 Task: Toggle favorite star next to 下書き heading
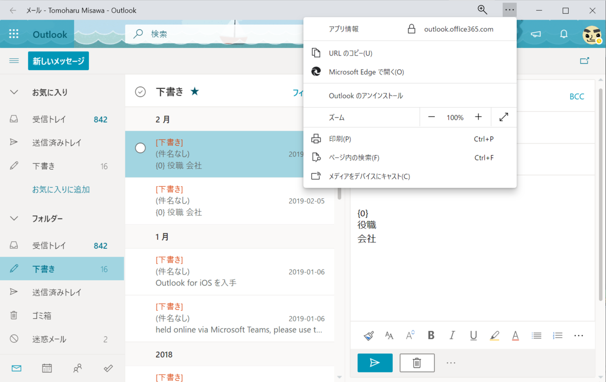(195, 92)
